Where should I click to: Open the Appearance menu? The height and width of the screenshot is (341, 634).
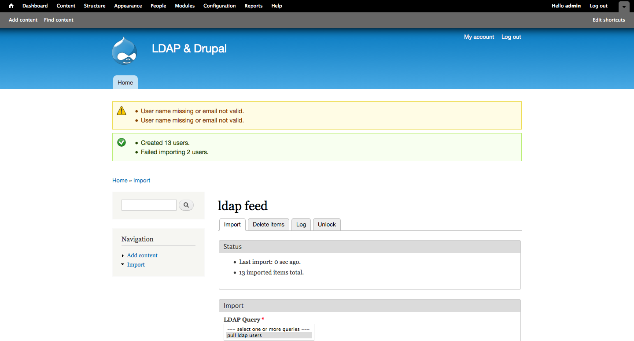pyautogui.click(x=128, y=6)
